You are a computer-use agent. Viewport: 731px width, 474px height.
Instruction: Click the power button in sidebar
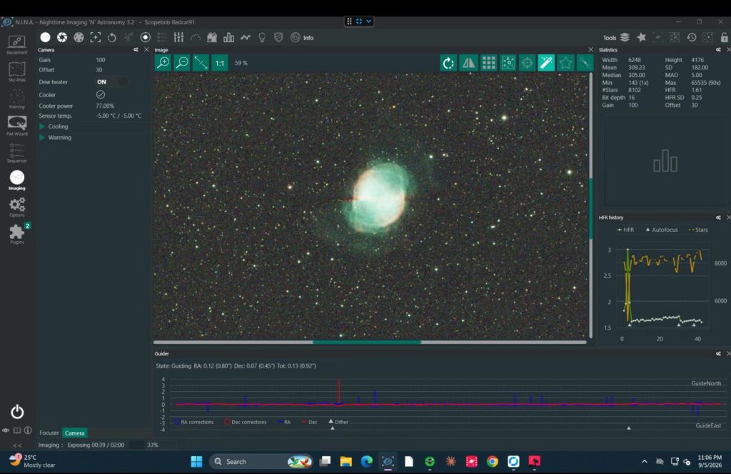pos(17,412)
